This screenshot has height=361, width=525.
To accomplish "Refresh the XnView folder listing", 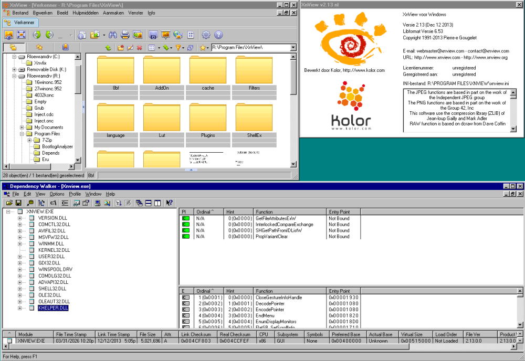I will (x=190, y=48).
